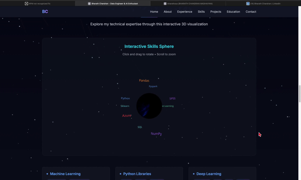301x180 pixels.
Task: Select the Bharath Chandran Data Engineer tab
Action: [x=113, y=3]
